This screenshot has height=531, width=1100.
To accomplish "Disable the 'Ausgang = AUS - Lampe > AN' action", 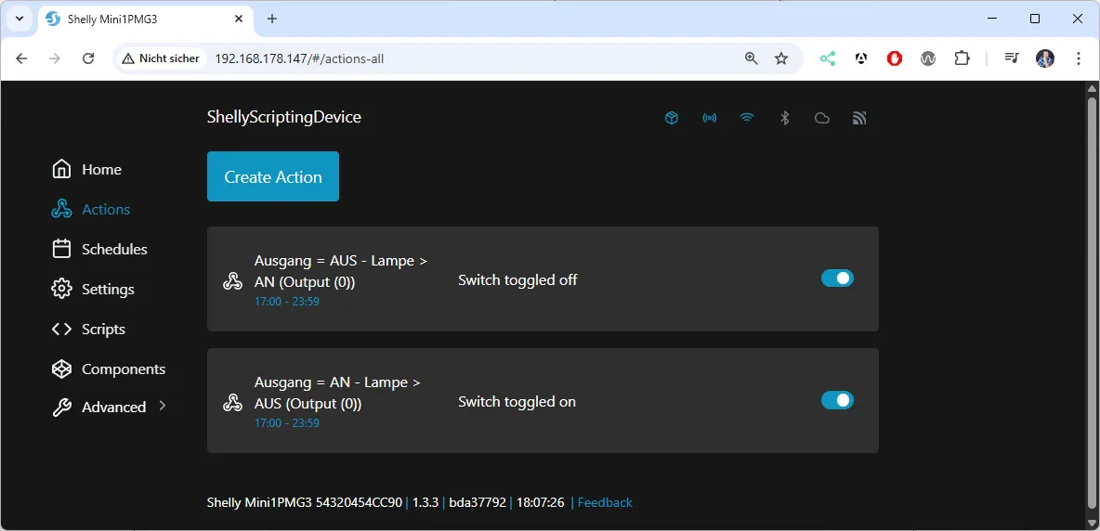I will pos(836,278).
